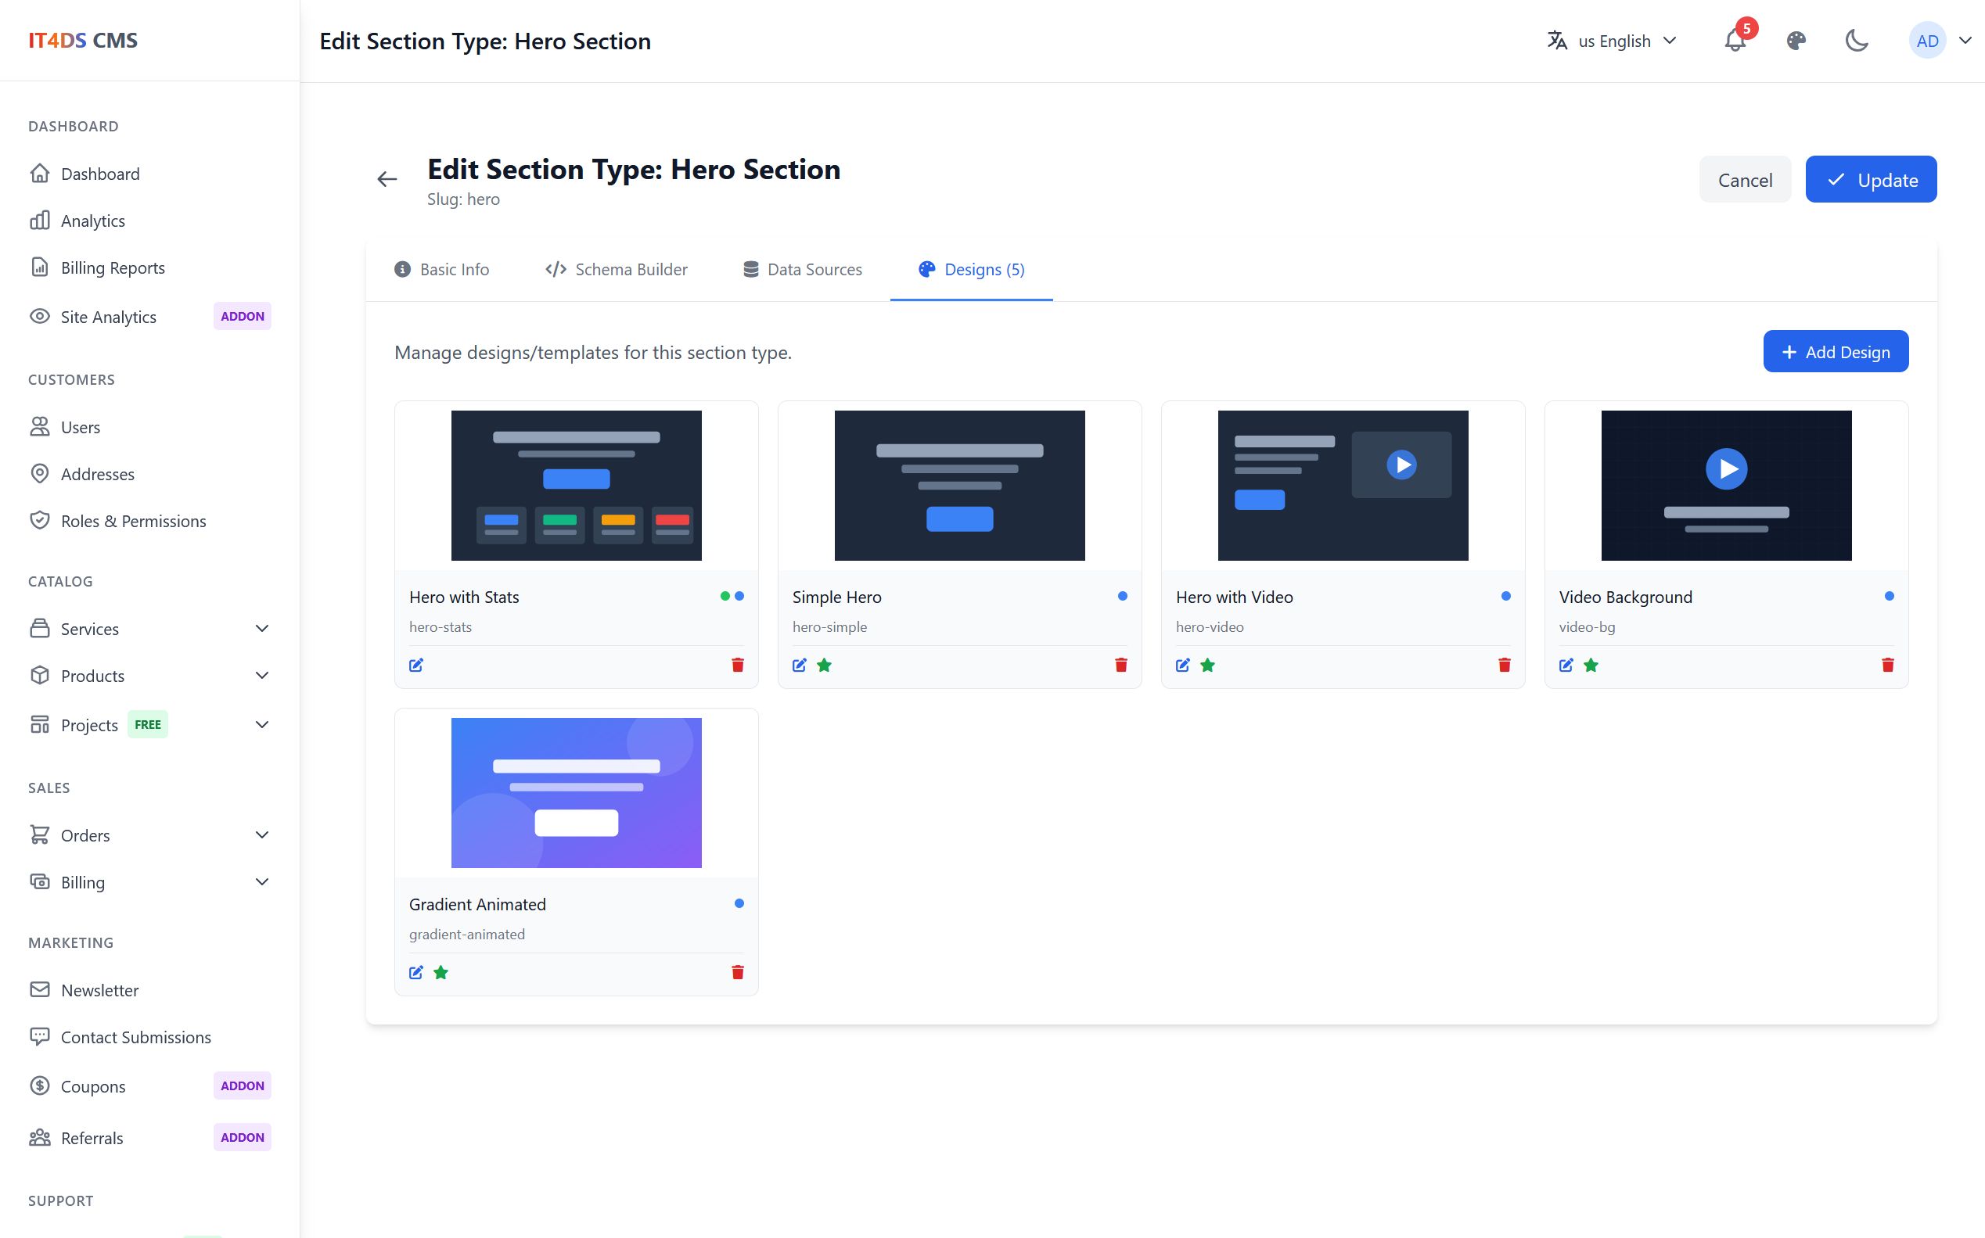
Task: Delete the Gradient Animated design
Action: (x=738, y=972)
